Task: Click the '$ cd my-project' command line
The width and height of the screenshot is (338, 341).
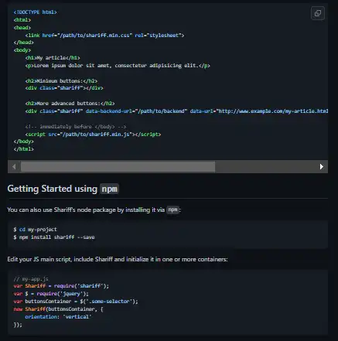Action: click(35, 230)
